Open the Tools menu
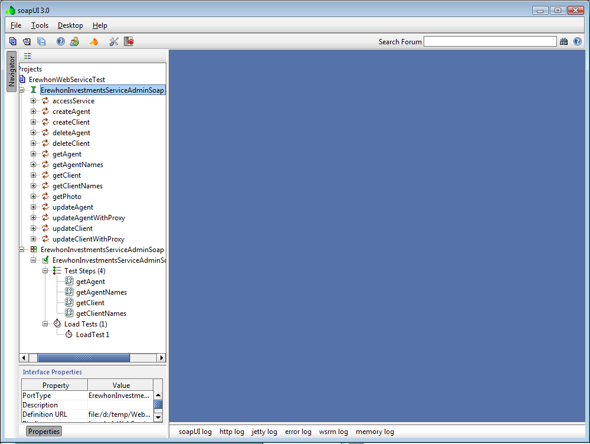The image size is (590, 444). click(40, 25)
